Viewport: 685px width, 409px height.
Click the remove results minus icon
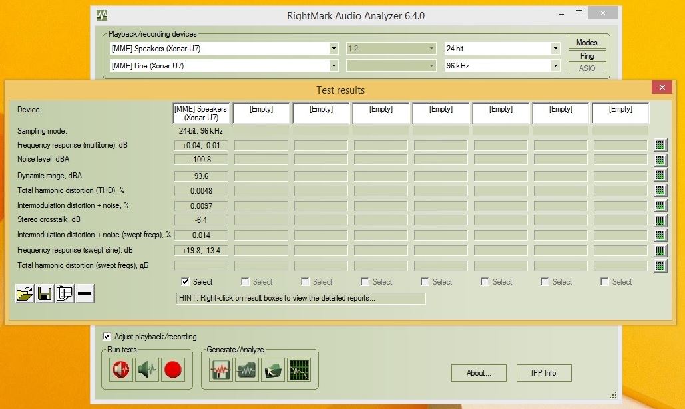click(85, 293)
